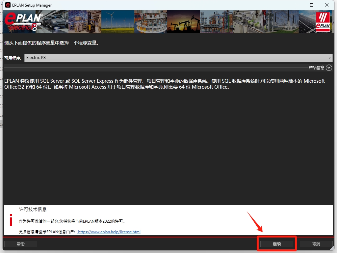Open the available programs dropdown arrow
The width and height of the screenshot is (337, 253).
pyautogui.click(x=329, y=58)
